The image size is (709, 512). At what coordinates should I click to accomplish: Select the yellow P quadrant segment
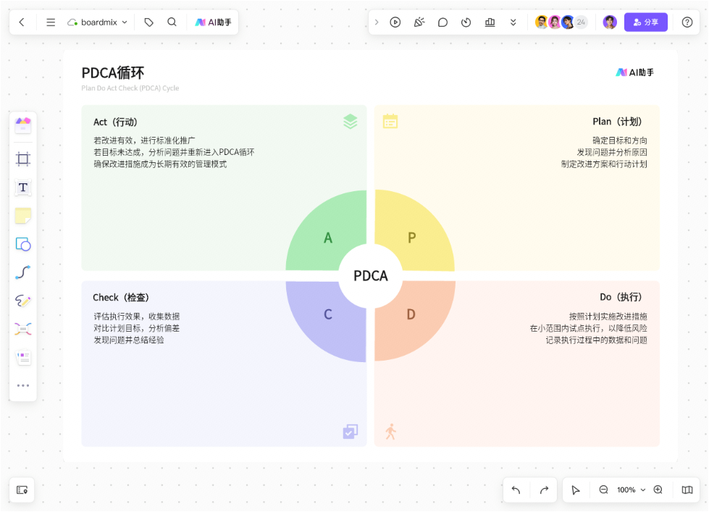click(412, 232)
